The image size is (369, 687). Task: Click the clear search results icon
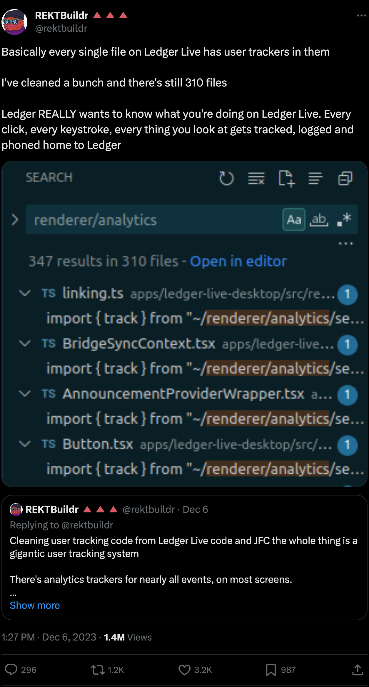[256, 178]
